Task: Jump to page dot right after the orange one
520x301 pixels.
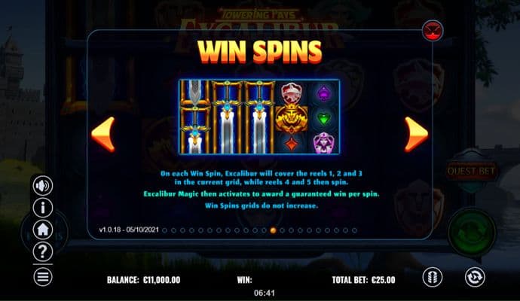Action: coord(282,230)
